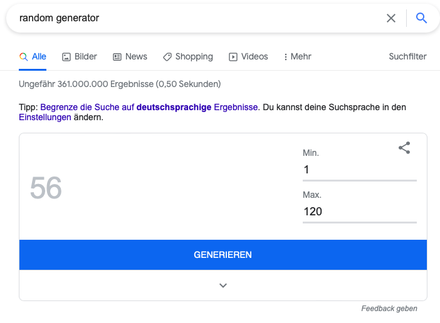Expand generator card with bottom chevron
This screenshot has height=323, width=440.
click(223, 285)
